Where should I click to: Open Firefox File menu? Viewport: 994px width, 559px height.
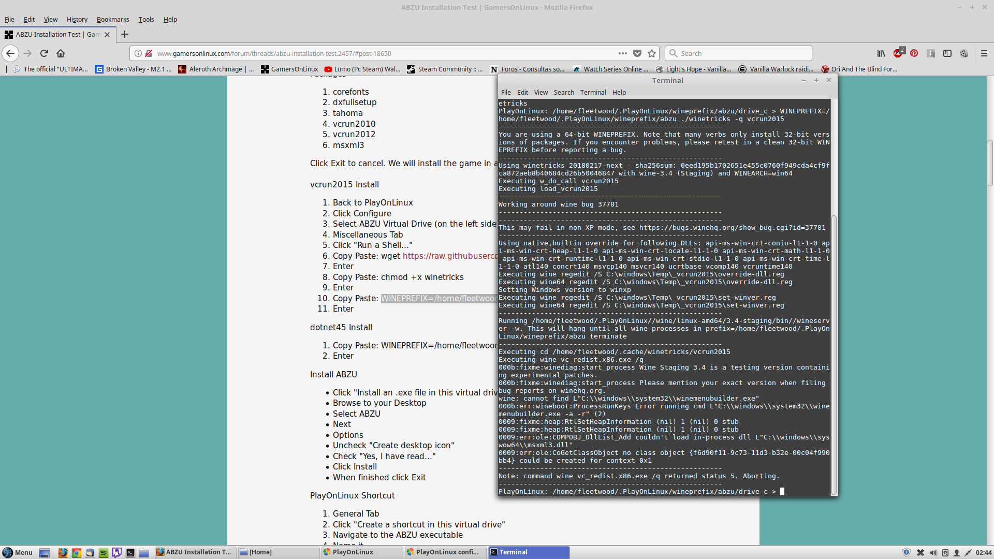coord(9,19)
